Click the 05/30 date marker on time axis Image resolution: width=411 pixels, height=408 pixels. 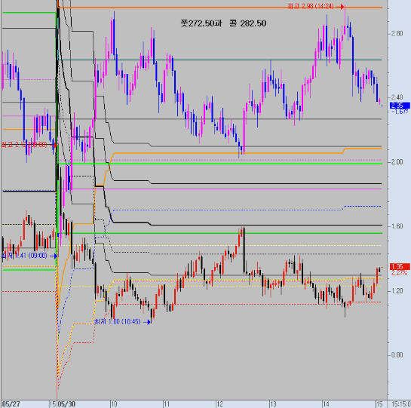point(67,404)
